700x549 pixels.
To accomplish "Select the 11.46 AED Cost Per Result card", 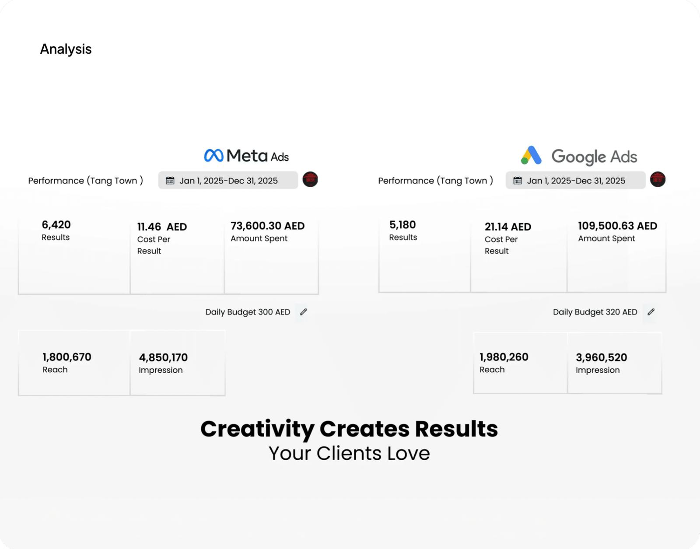I will click(x=177, y=256).
